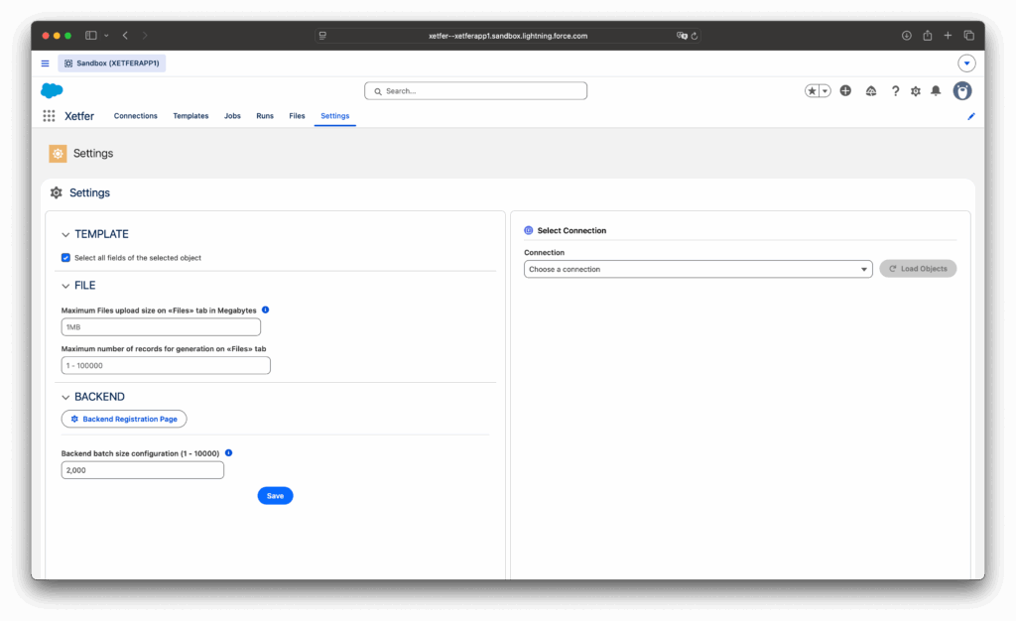Click the Maximum number of records field
Viewport: 1016px width, 621px height.
pyautogui.click(x=166, y=365)
